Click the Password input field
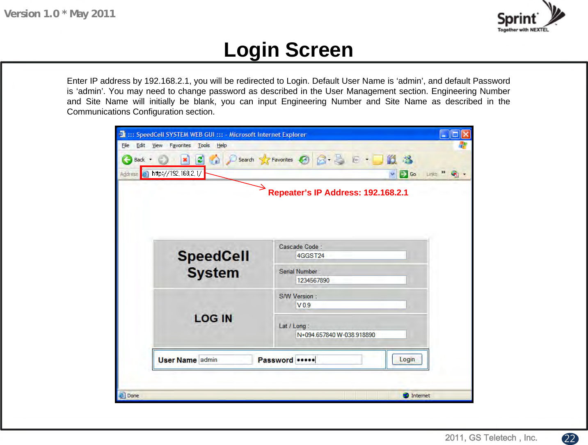Screen dimensions: 588x445 click(x=328, y=360)
